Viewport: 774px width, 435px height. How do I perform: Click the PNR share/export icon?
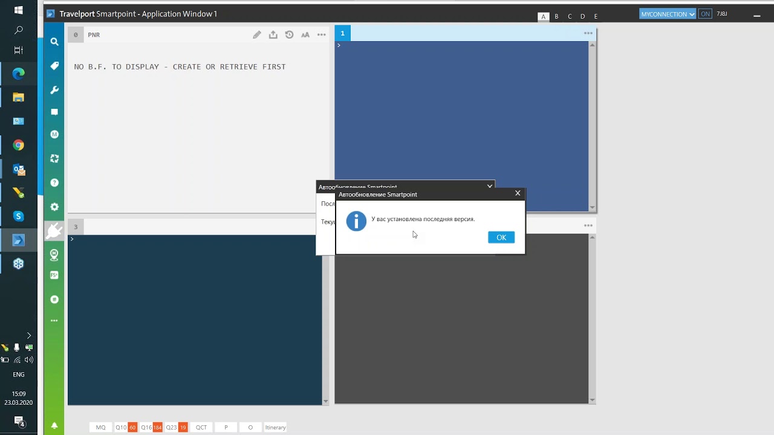click(273, 34)
